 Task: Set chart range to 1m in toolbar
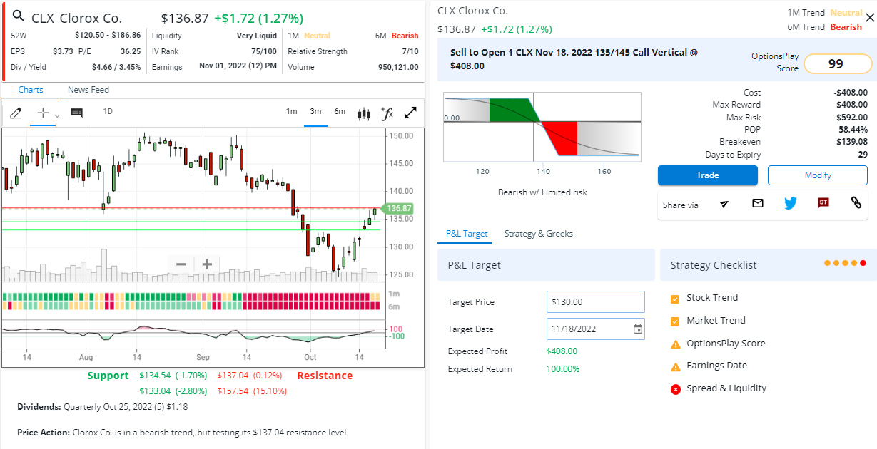click(x=292, y=111)
